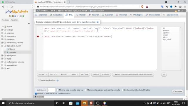This screenshot has height=106, width=188.
Task: Enable Deshacer rollback al finalizar checkbox
Action: tap(122, 90)
